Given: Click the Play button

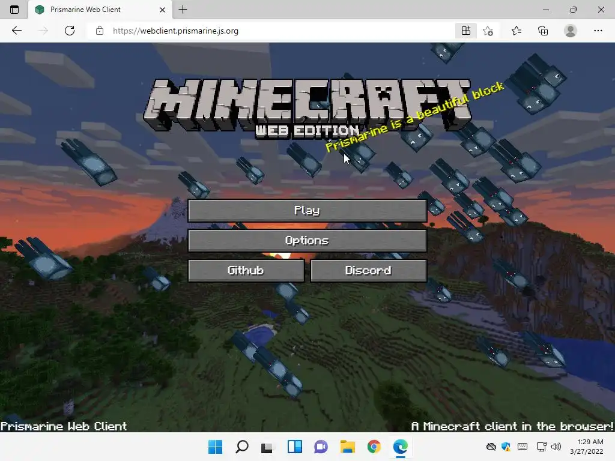Looking at the screenshot, I should 307,211.
